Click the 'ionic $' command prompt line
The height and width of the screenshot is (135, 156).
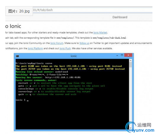point(22,100)
